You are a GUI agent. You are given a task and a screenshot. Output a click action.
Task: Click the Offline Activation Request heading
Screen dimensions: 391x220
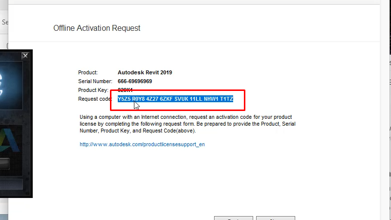pyautogui.click(x=97, y=28)
